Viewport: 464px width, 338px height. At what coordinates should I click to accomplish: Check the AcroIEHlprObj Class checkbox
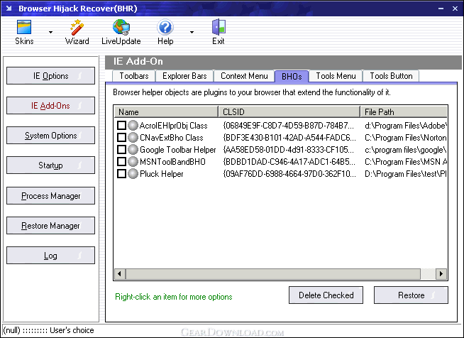click(121, 126)
